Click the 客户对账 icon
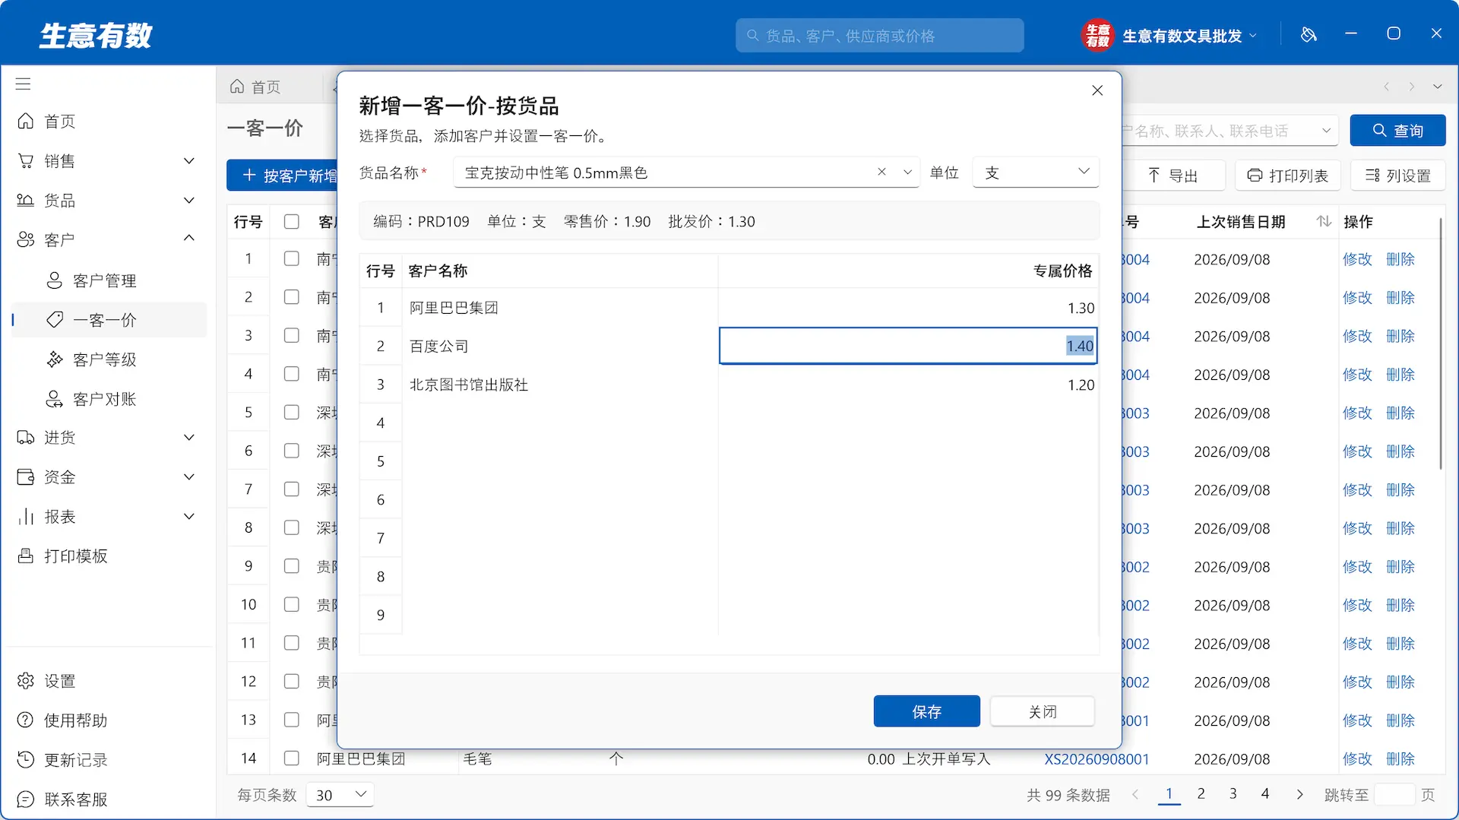 [55, 399]
